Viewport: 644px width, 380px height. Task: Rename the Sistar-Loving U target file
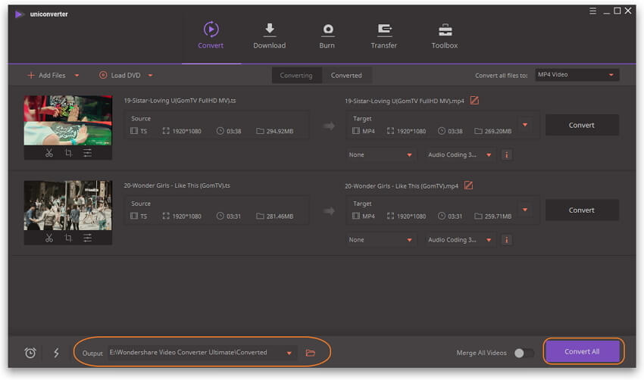[x=474, y=100]
